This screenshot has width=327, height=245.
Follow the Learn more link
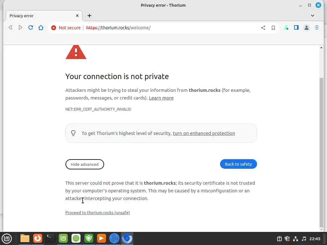161,98
